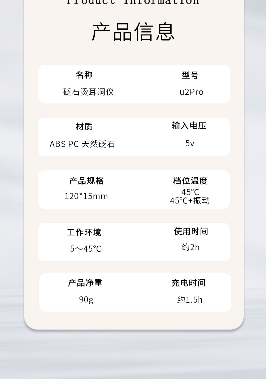Screen dimensions: 266x379
Task: Click the 90g weight value
Action: (86, 300)
